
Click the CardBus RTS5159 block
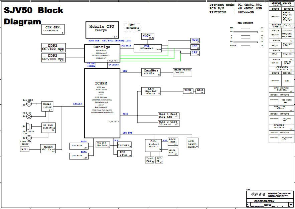pos(151,72)
